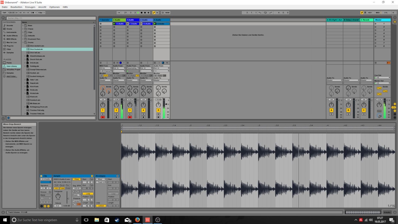The height and width of the screenshot is (224, 398).
Task: Open Audio From dropdown showing Resampling
Action: (x=133, y=68)
